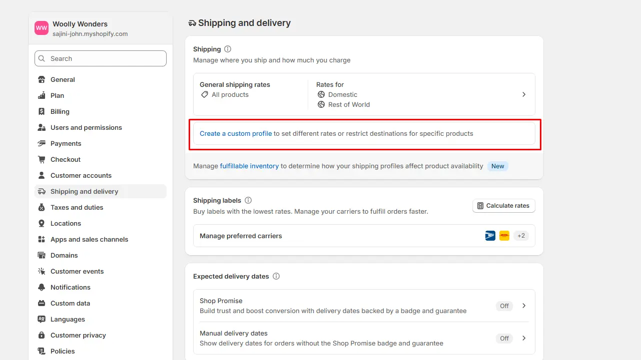Click into the Search settings field
Image resolution: width=641 pixels, height=360 pixels.
(105, 58)
